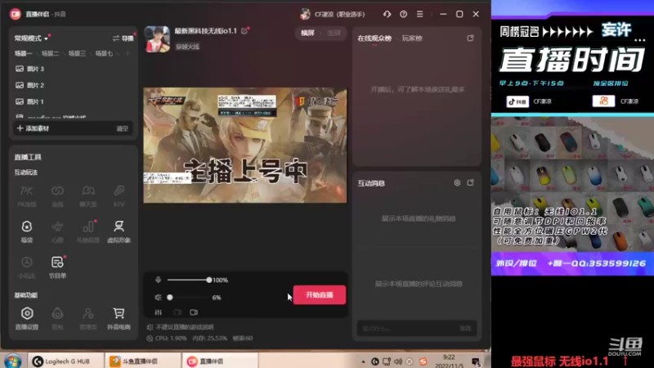Open the 管理员 administrator tool
The height and width of the screenshot is (368, 654).
click(88, 318)
